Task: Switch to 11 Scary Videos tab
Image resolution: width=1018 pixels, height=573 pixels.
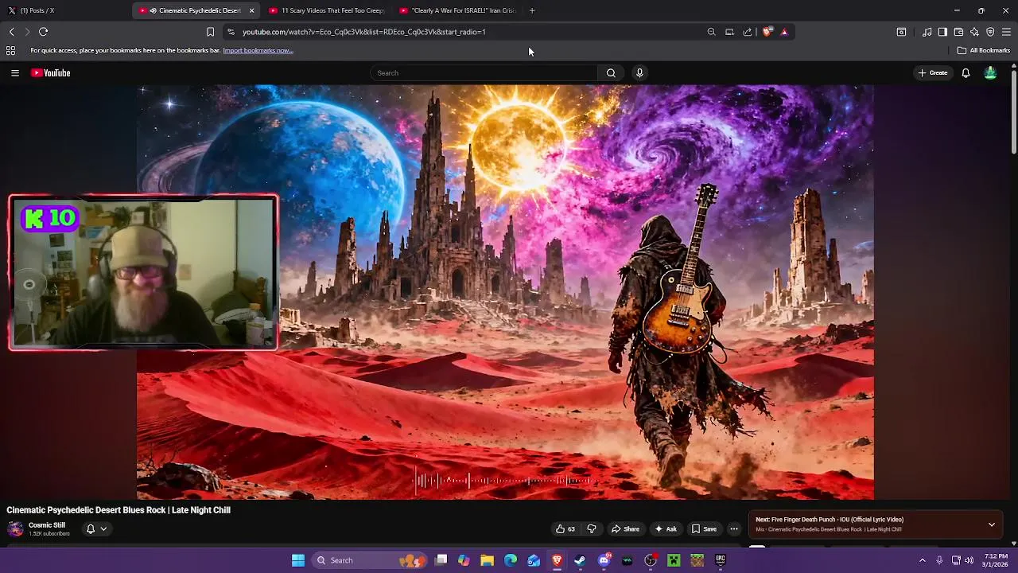Action: 327,10
